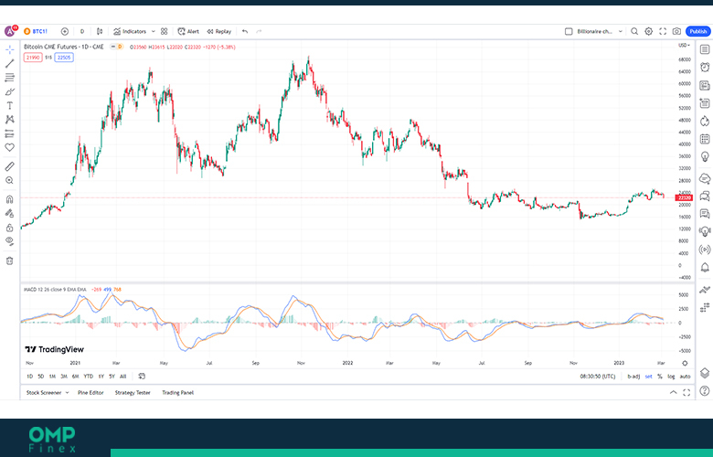Open the Stock Screener dropdown arrow
The height and width of the screenshot is (457, 713).
67,392
